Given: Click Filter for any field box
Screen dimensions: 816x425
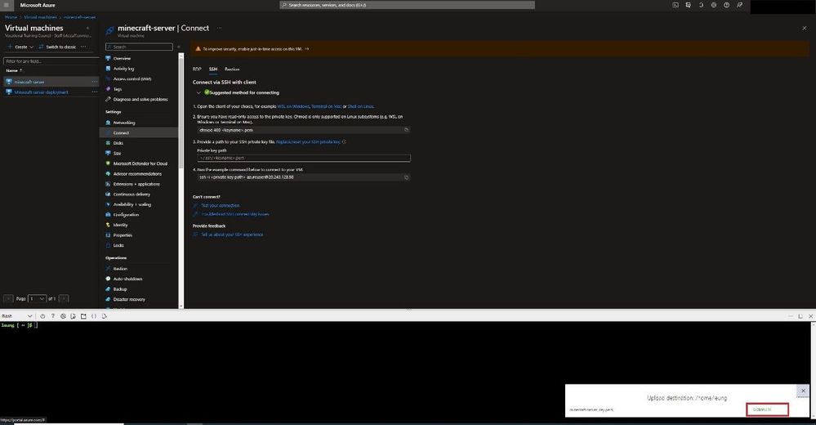Looking at the screenshot, I should pos(51,61).
